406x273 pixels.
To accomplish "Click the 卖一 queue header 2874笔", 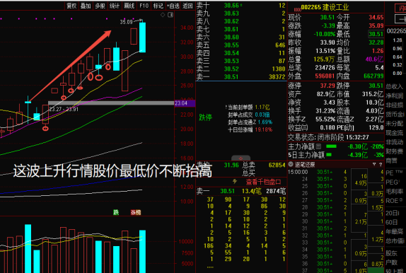I will pos(276,191).
